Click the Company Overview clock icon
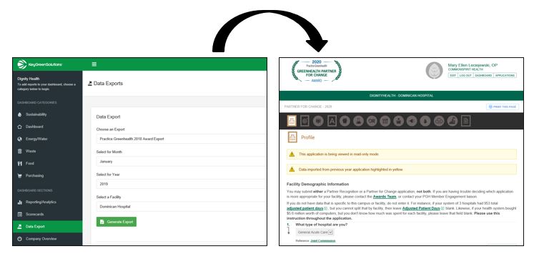This screenshot has width=539, height=259. (x=20, y=239)
